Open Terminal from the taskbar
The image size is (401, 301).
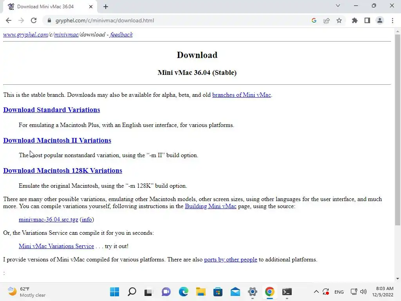pyautogui.click(x=287, y=292)
